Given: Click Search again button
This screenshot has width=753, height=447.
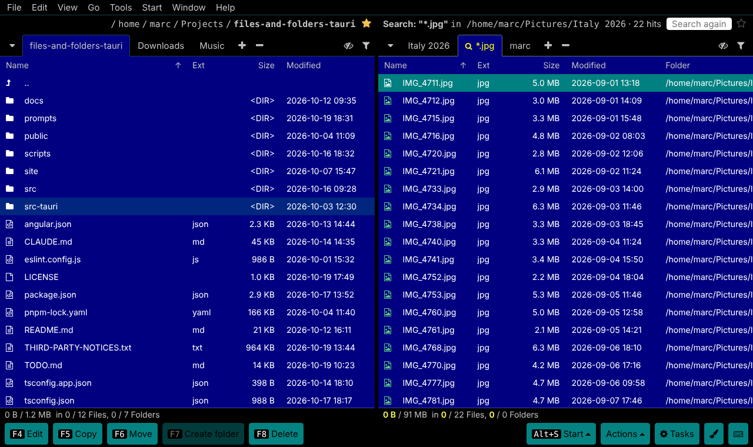Looking at the screenshot, I should pyautogui.click(x=699, y=24).
